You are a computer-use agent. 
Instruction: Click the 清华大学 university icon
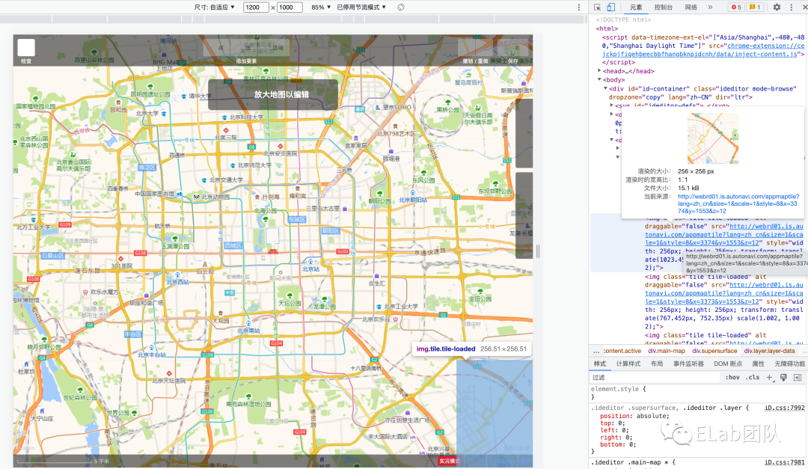(183, 96)
